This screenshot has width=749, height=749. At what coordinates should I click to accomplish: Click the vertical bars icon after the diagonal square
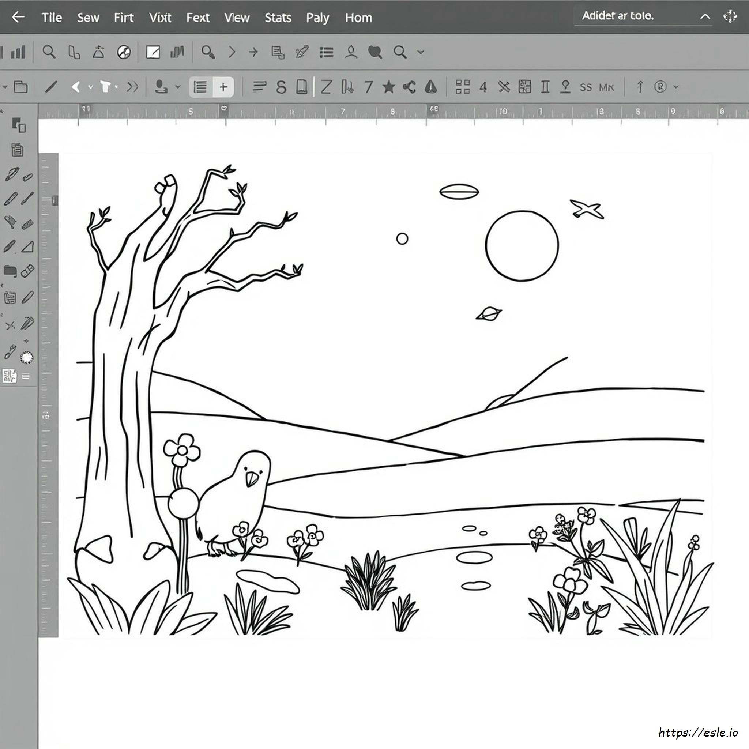pos(177,52)
